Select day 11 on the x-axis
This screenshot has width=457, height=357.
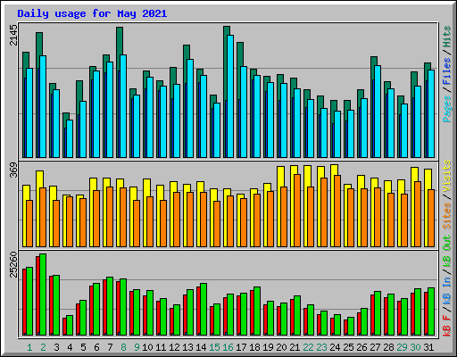[161, 347]
